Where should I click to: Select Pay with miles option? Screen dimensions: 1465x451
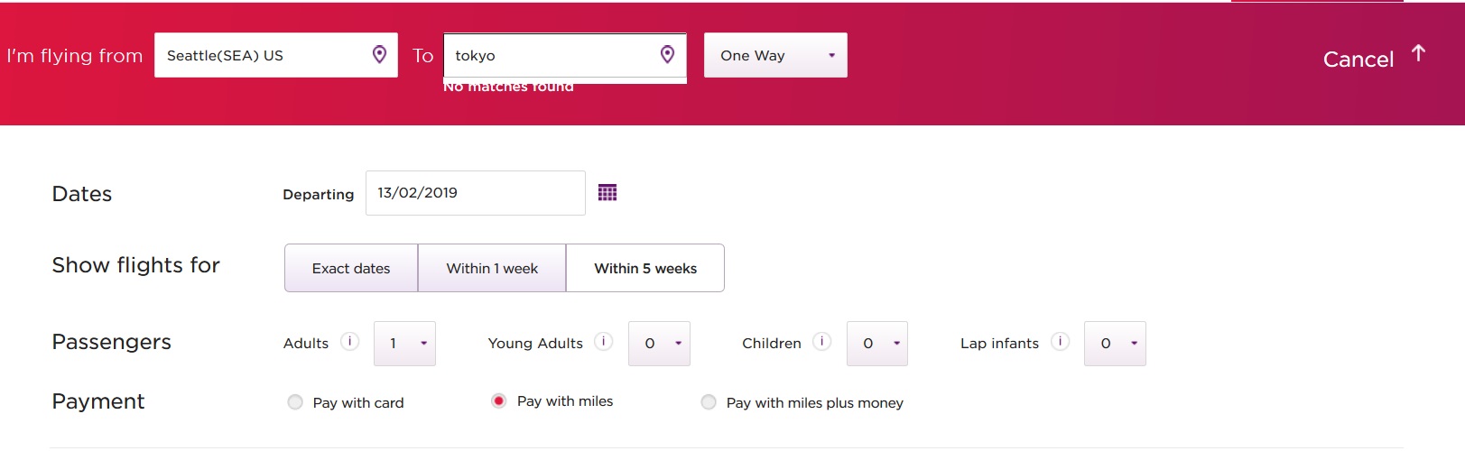(498, 401)
